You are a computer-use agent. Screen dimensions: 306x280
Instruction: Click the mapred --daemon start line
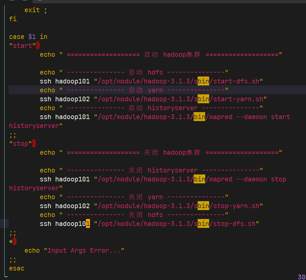tap(150, 121)
